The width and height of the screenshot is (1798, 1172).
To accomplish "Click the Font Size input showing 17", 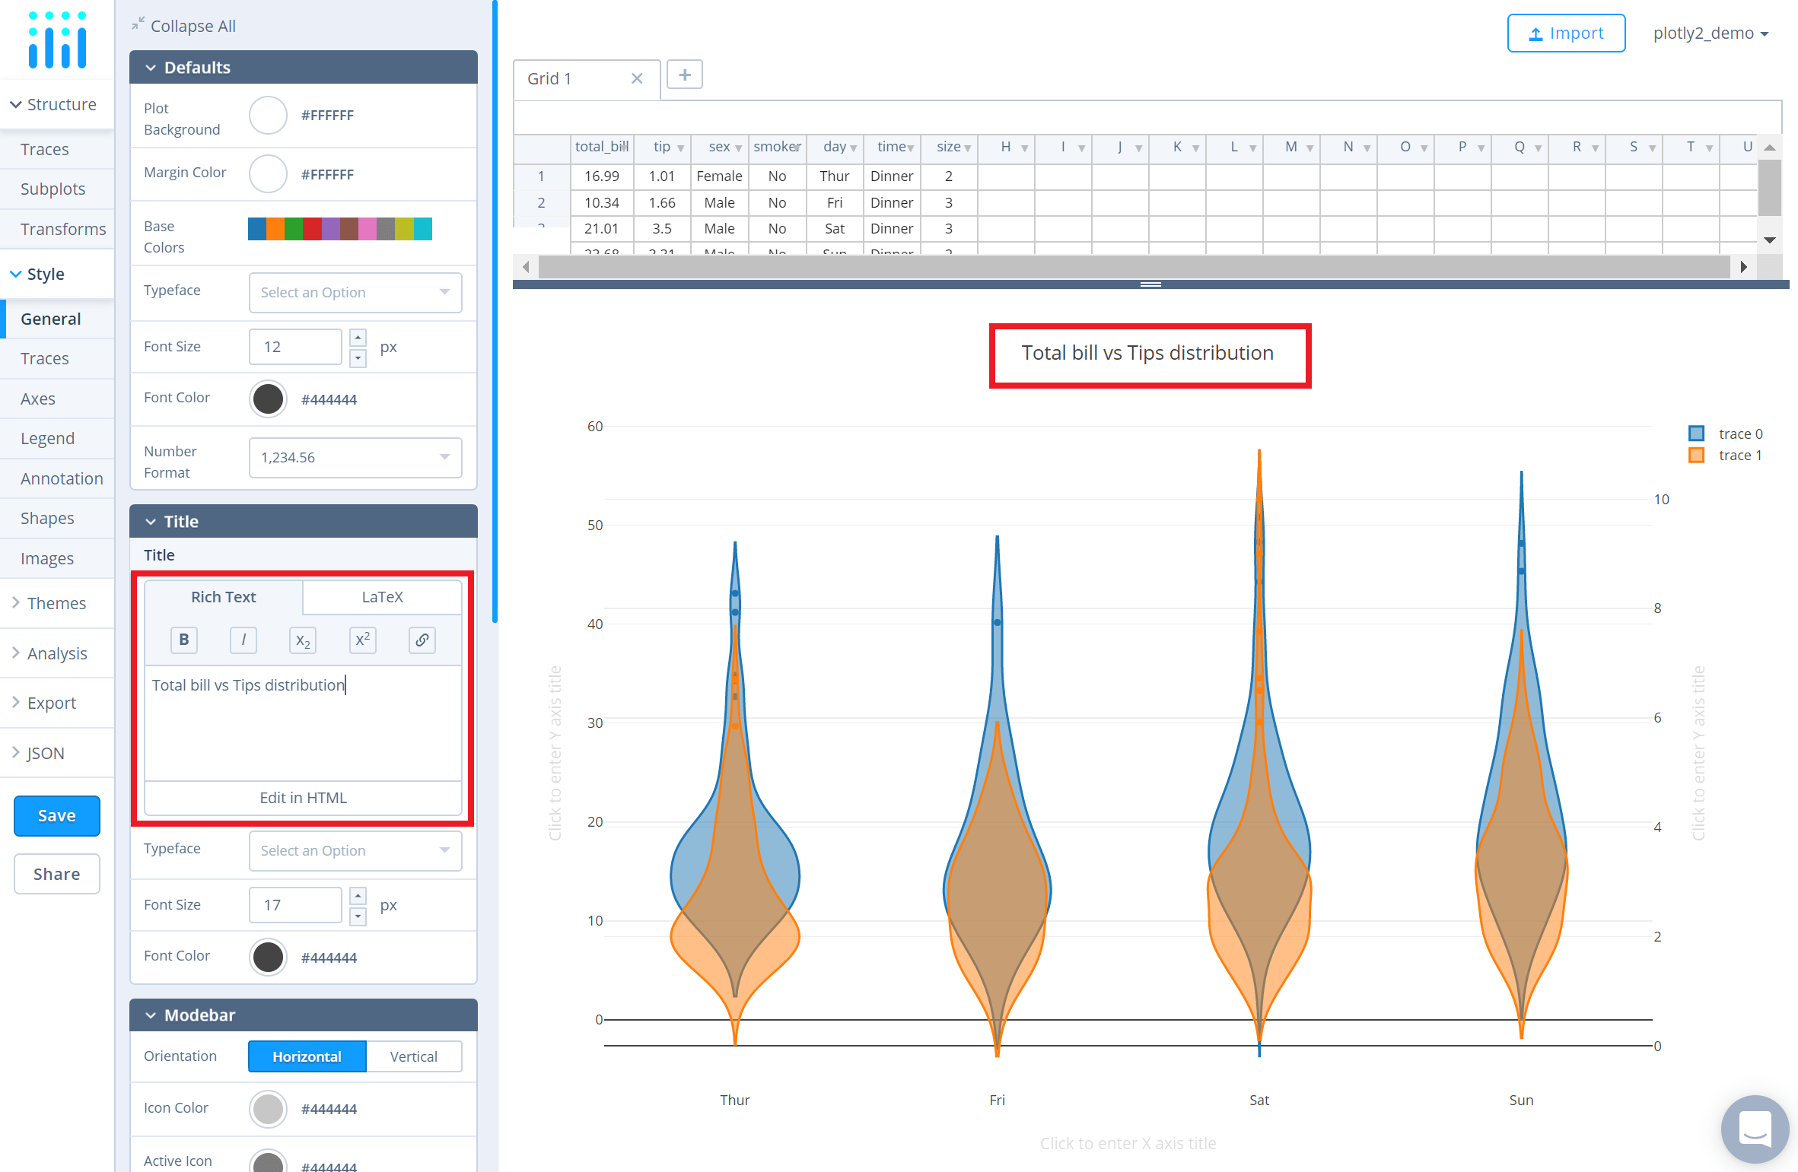I will pyautogui.click(x=294, y=904).
